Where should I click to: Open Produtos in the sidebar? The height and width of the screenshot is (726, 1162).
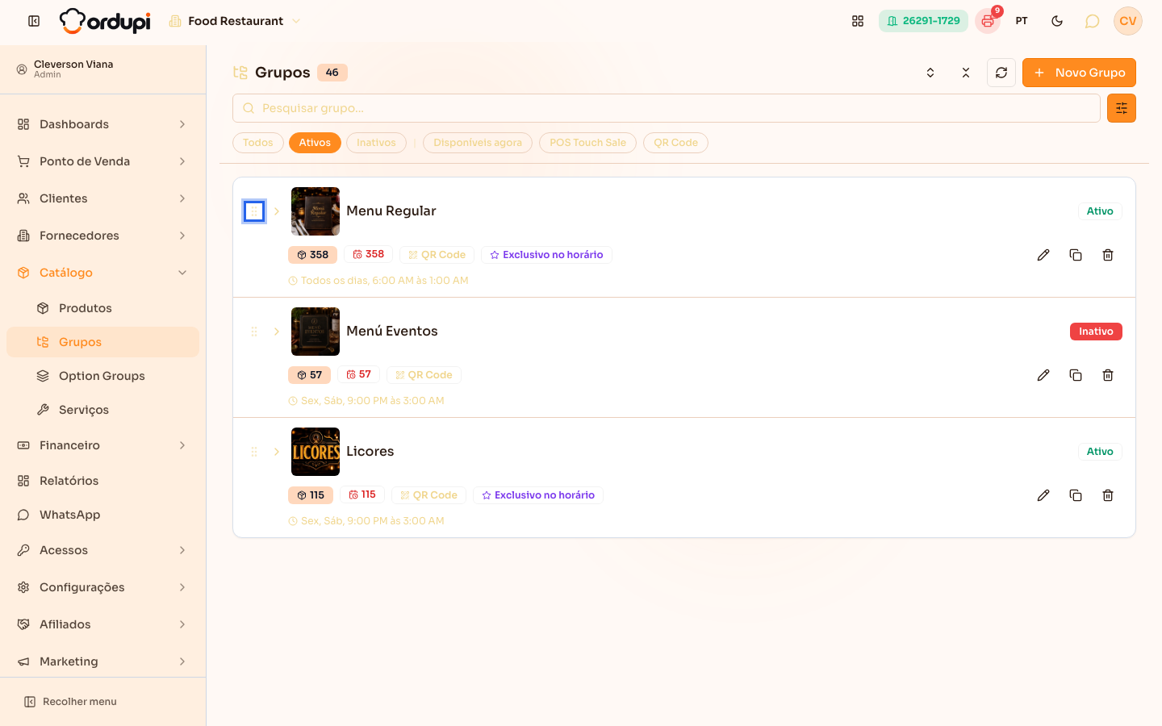coord(102,308)
